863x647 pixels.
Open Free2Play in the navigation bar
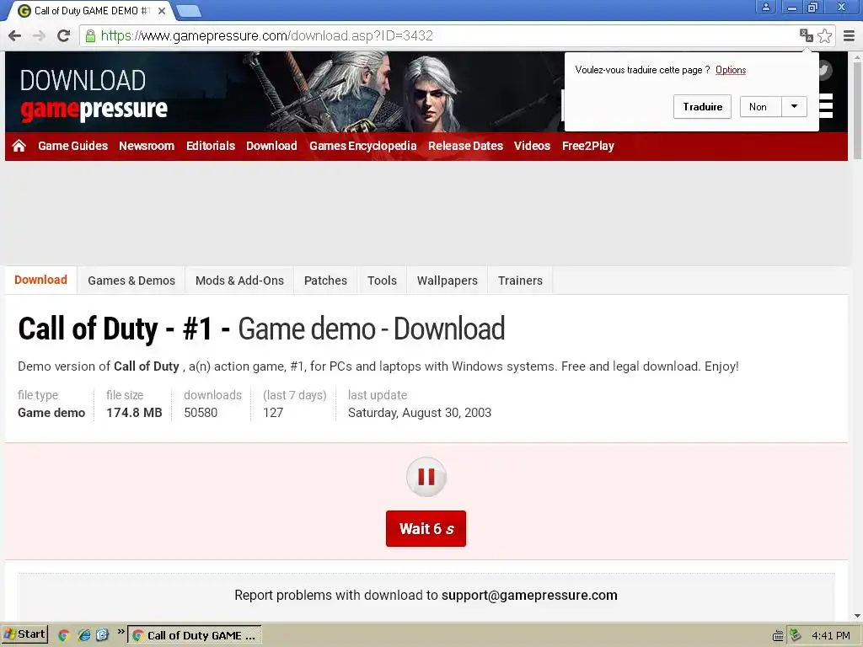click(x=587, y=146)
